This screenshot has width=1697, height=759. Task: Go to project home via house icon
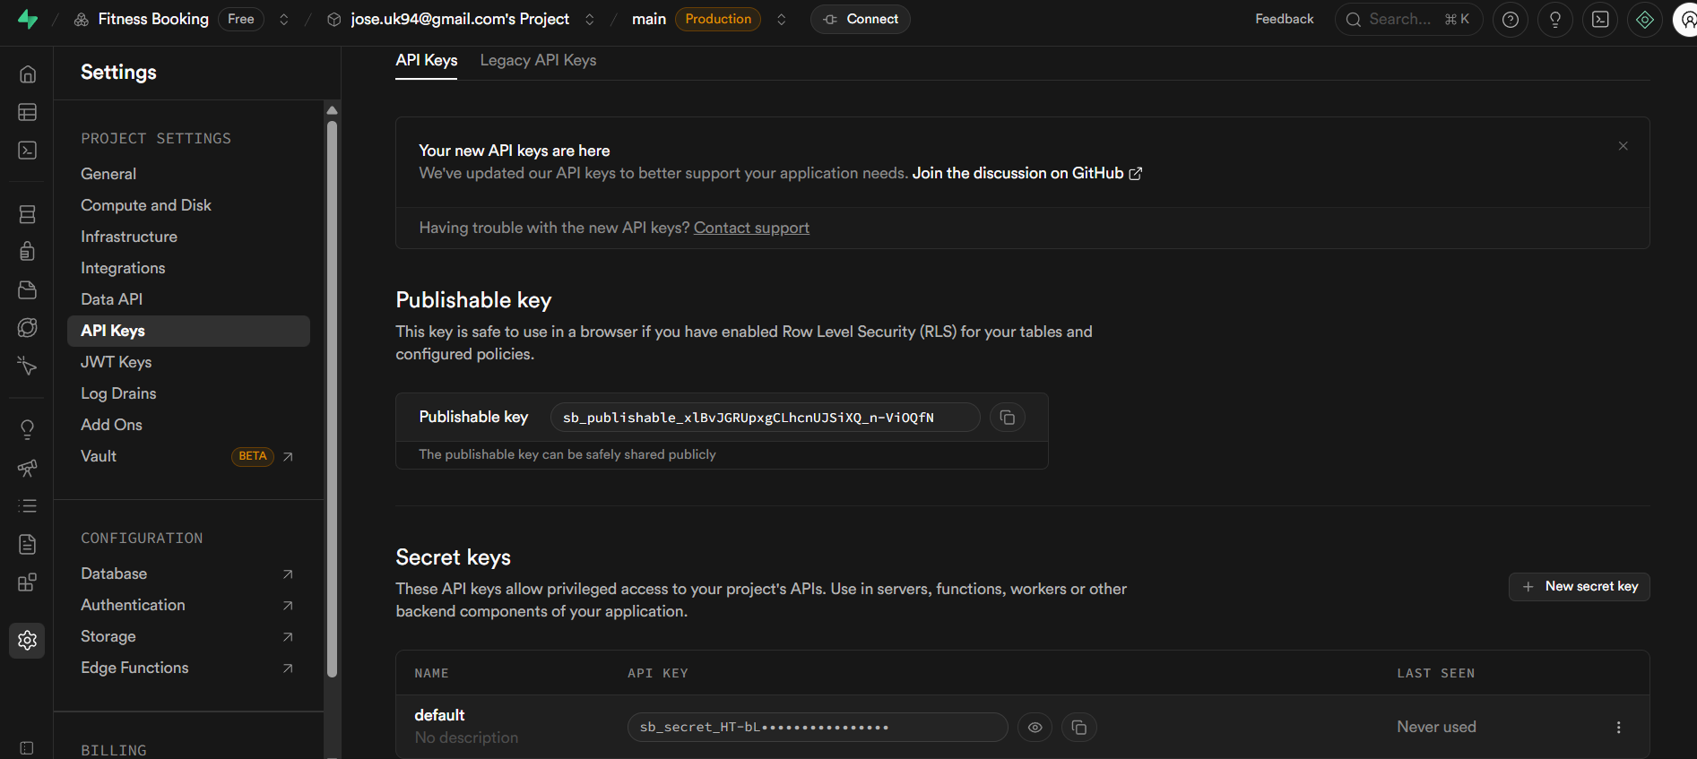28,74
